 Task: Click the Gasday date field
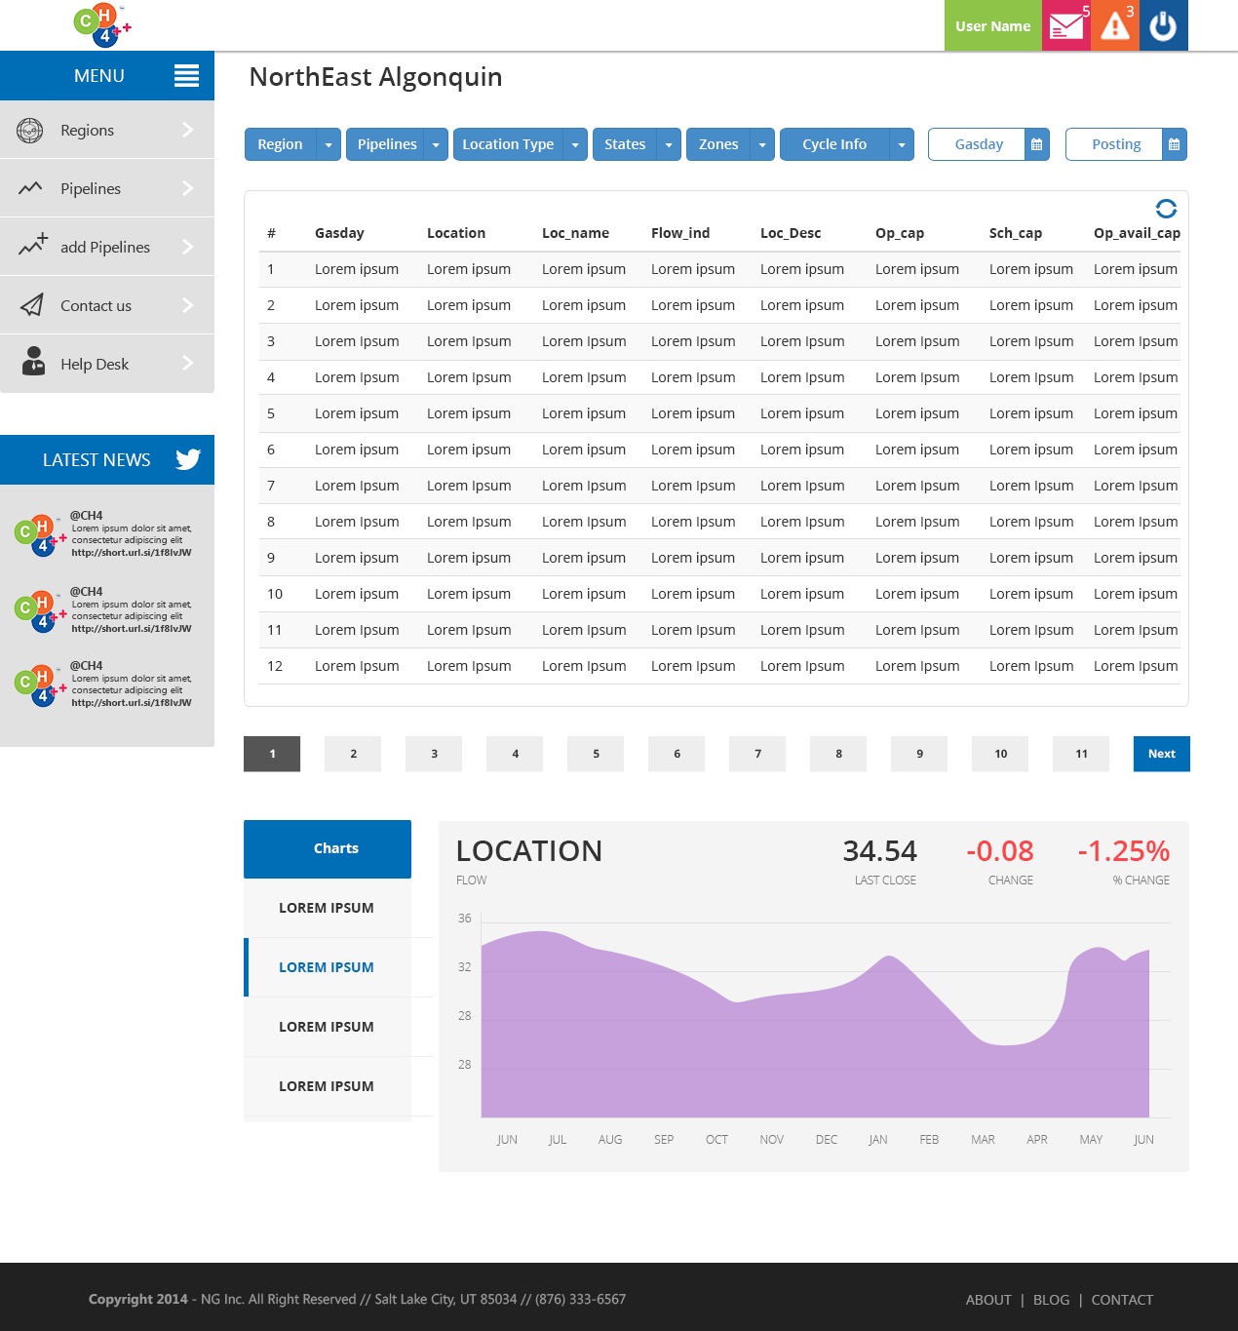(x=978, y=144)
